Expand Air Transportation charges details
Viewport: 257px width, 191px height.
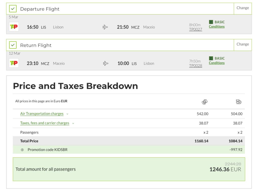click(x=42, y=114)
